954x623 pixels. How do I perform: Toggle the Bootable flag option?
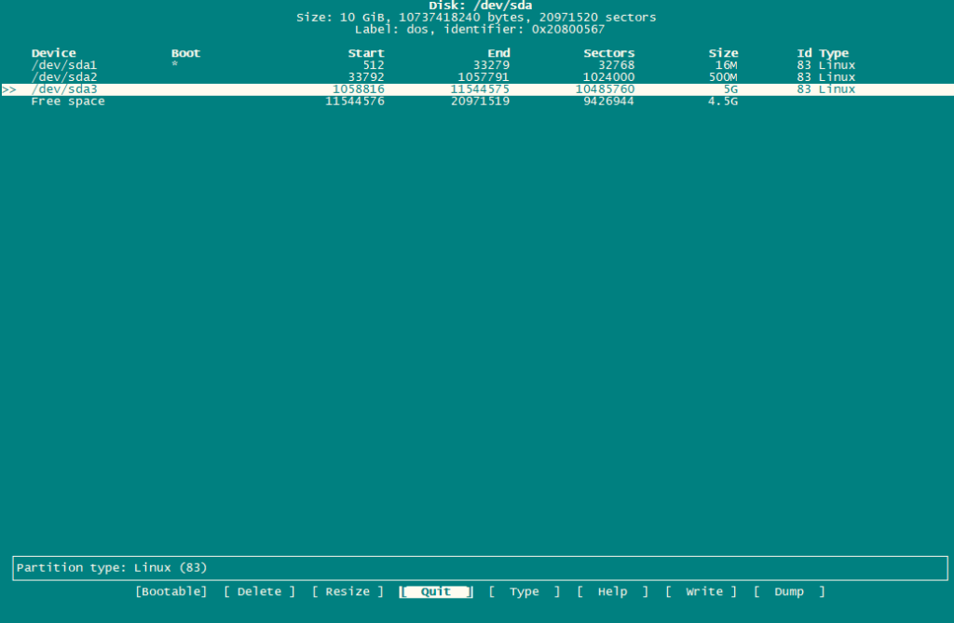[x=170, y=591]
